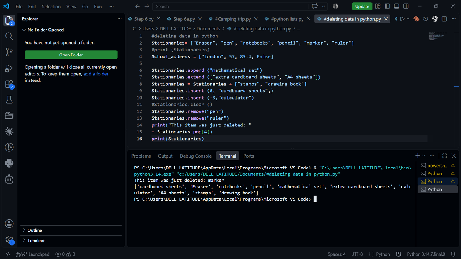
Task: Toggle the secondary side bar visibility
Action: (406, 7)
